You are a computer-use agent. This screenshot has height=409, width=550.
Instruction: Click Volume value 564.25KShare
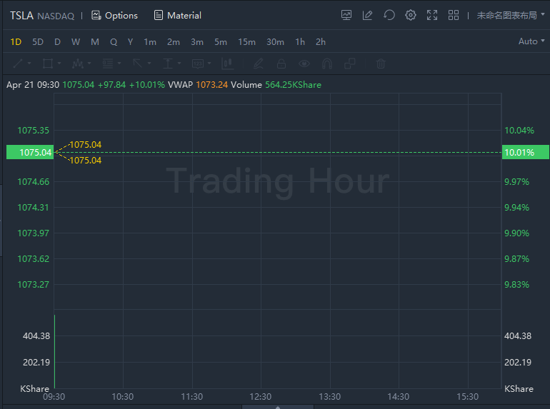click(293, 85)
